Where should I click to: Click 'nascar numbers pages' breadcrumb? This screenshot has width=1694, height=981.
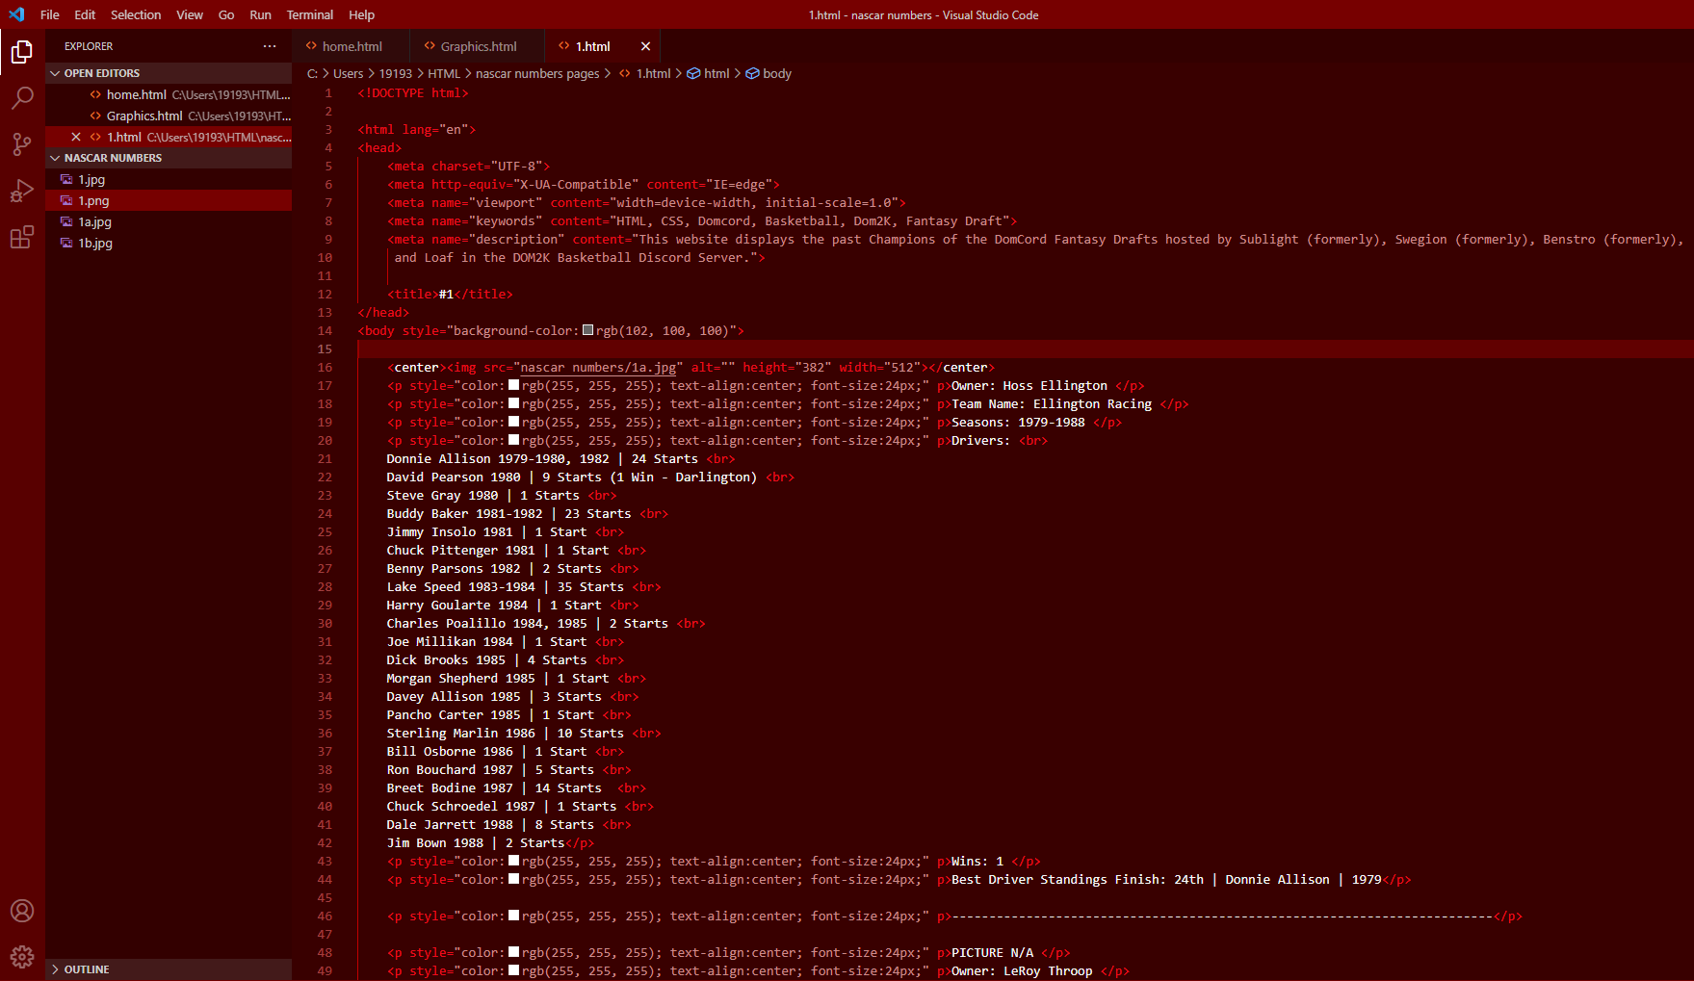[x=537, y=73]
